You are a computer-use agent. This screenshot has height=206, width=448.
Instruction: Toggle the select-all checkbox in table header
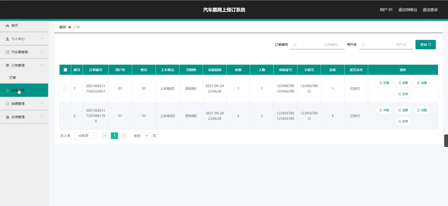click(x=65, y=70)
